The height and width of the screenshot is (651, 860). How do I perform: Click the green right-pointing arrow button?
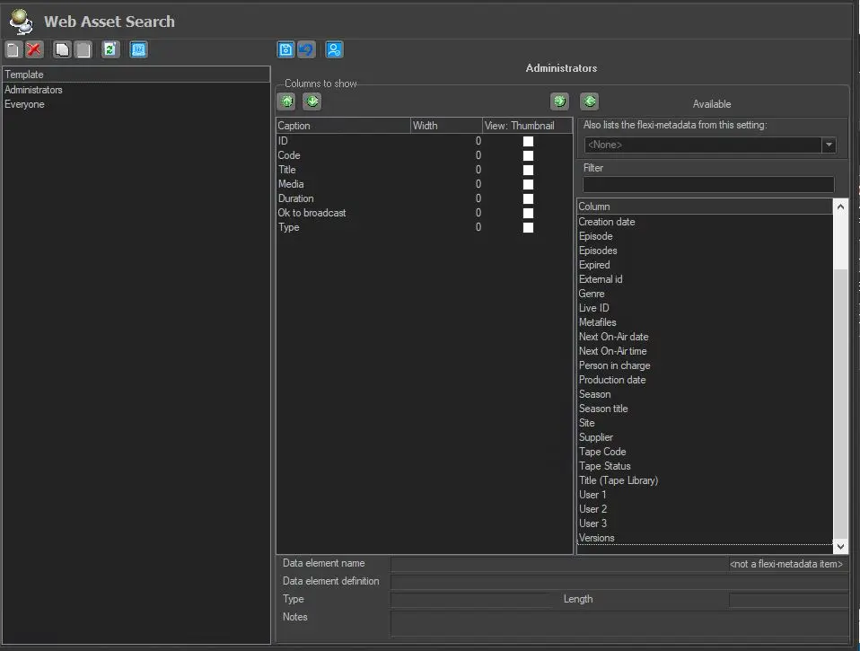pos(559,101)
